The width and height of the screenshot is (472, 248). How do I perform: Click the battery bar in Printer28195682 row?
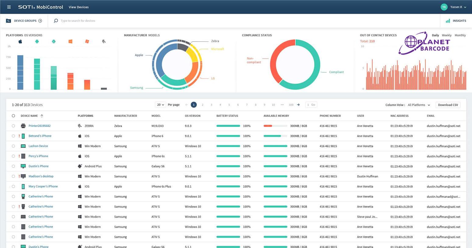tap(228, 126)
